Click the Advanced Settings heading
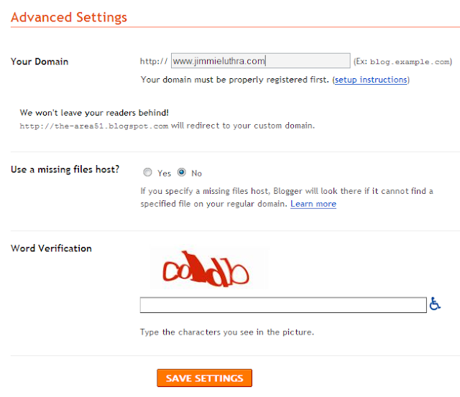The width and height of the screenshot is (460, 397). (x=69, y=17)
